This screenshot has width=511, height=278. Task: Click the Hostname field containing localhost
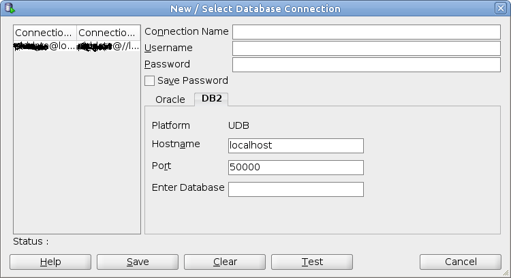[296, 146]
